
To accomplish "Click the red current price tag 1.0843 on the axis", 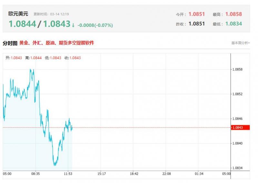I will coord(240,128).
